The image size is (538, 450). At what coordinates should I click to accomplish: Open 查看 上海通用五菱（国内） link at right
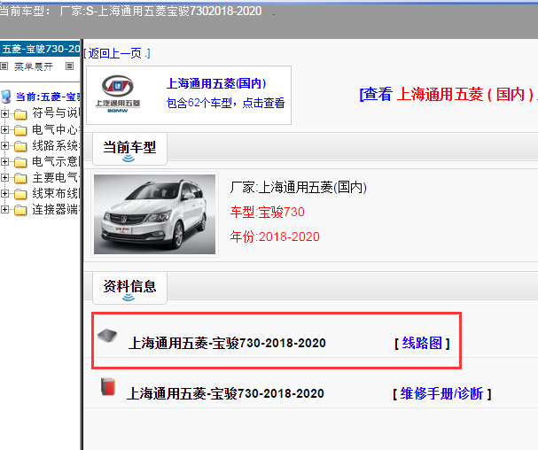pos(448,94)
